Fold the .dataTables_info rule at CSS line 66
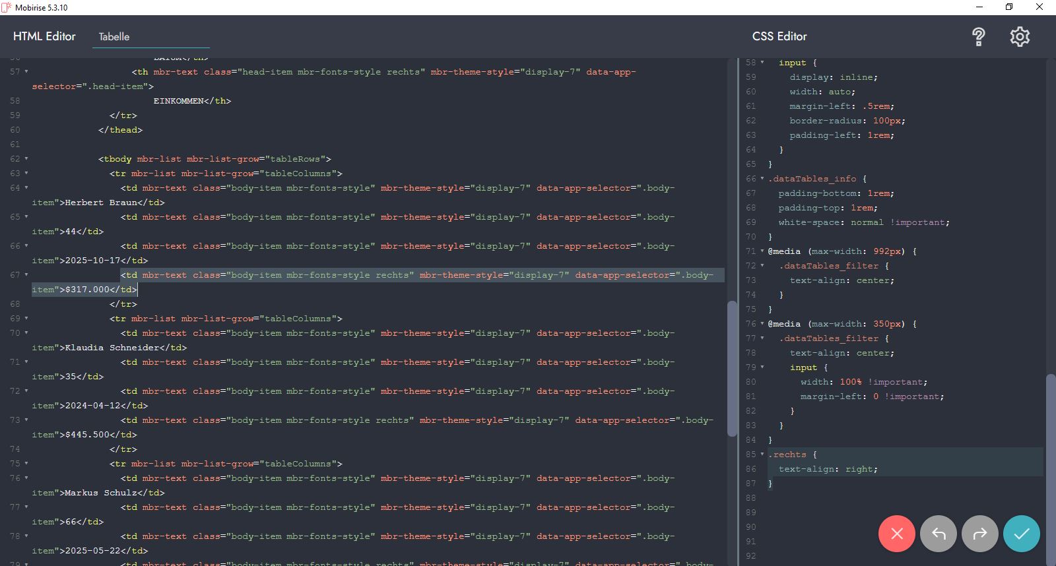The width and height of the screenshot is (1056, 566). coord(762,179)
